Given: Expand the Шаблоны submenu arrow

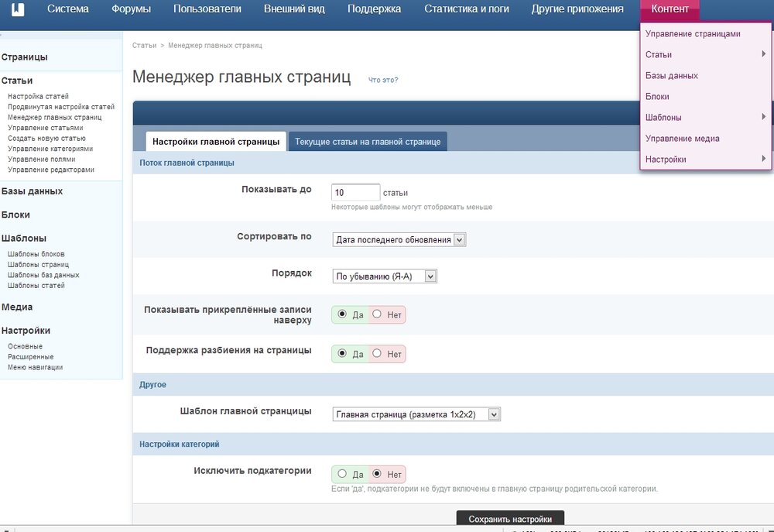Looking at the screenshot, I should (763, 117).
